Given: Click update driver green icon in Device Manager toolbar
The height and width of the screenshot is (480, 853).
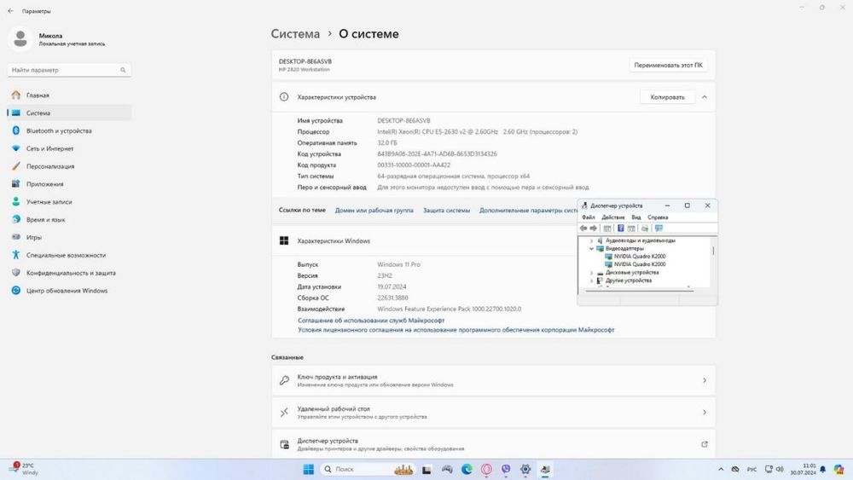Looking at the screenshot, I should click(645, 228).
